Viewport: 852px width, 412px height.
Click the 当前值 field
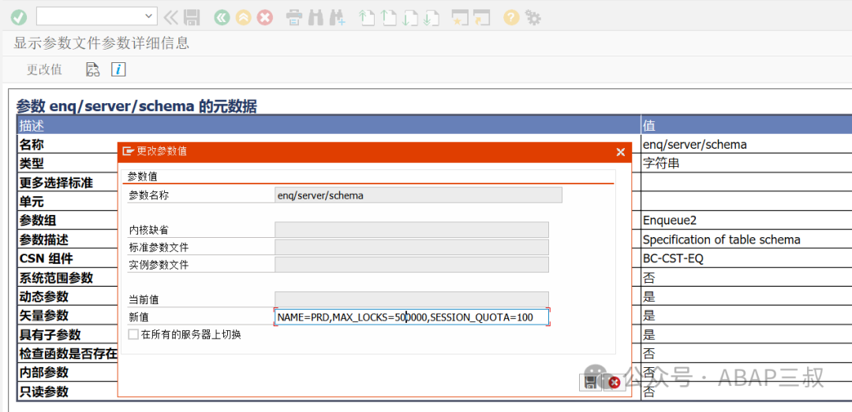(x=412, y=299)
